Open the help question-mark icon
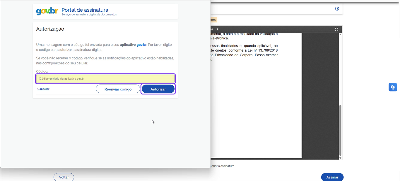The image size is (400, 181). 337,9
